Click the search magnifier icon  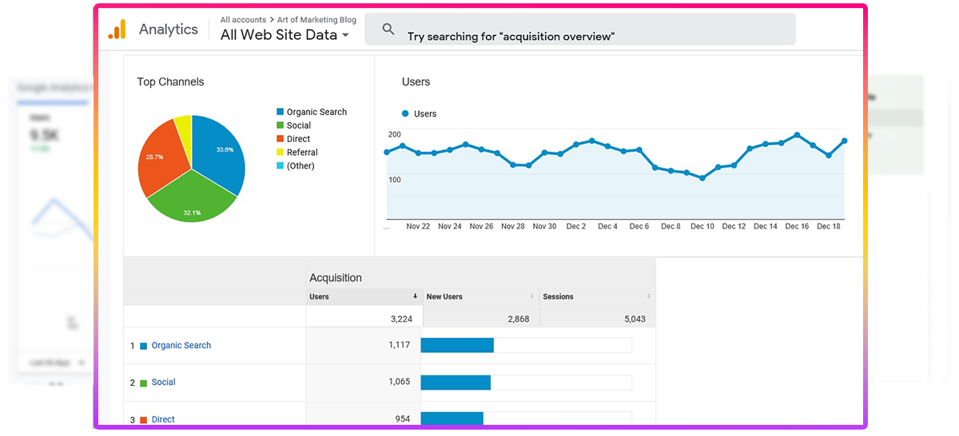click(x=388, y=30)
